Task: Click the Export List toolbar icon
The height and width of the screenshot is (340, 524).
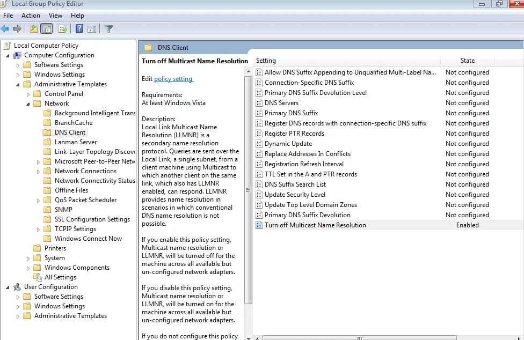Action: coord(63,29)
